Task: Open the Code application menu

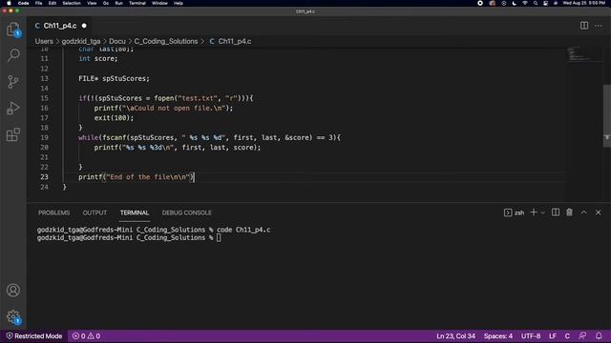Action: point(23,3)
